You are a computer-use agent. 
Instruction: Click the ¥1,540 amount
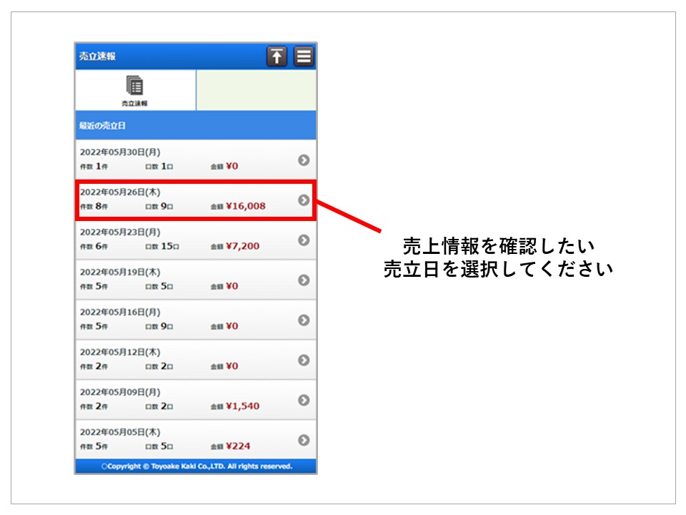(x=242, y=406)
